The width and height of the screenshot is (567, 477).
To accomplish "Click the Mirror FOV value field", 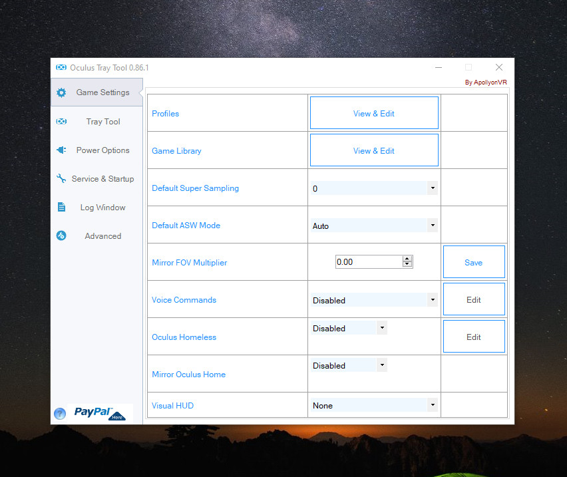I will click(369, 261).
